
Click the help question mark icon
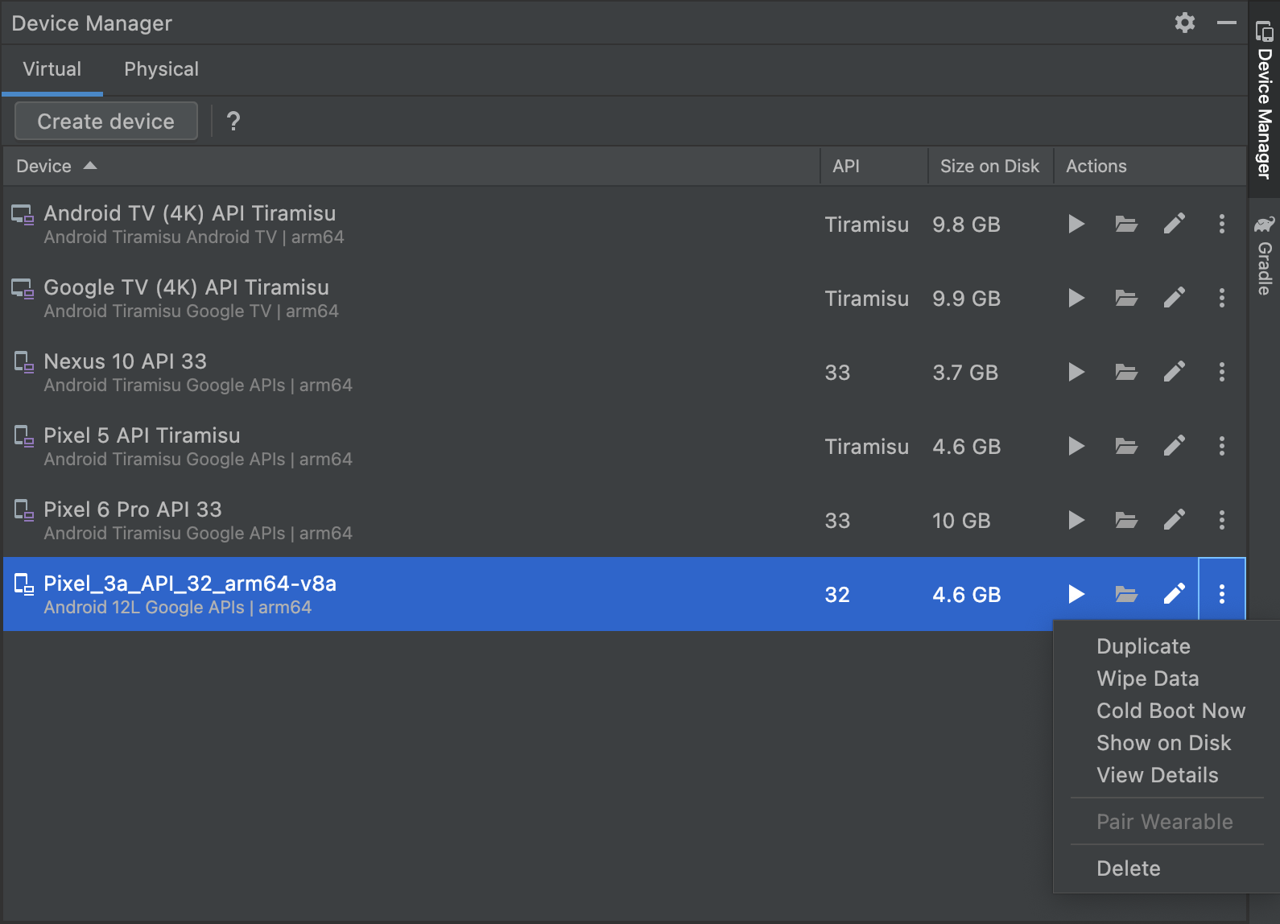pos(233,122)
